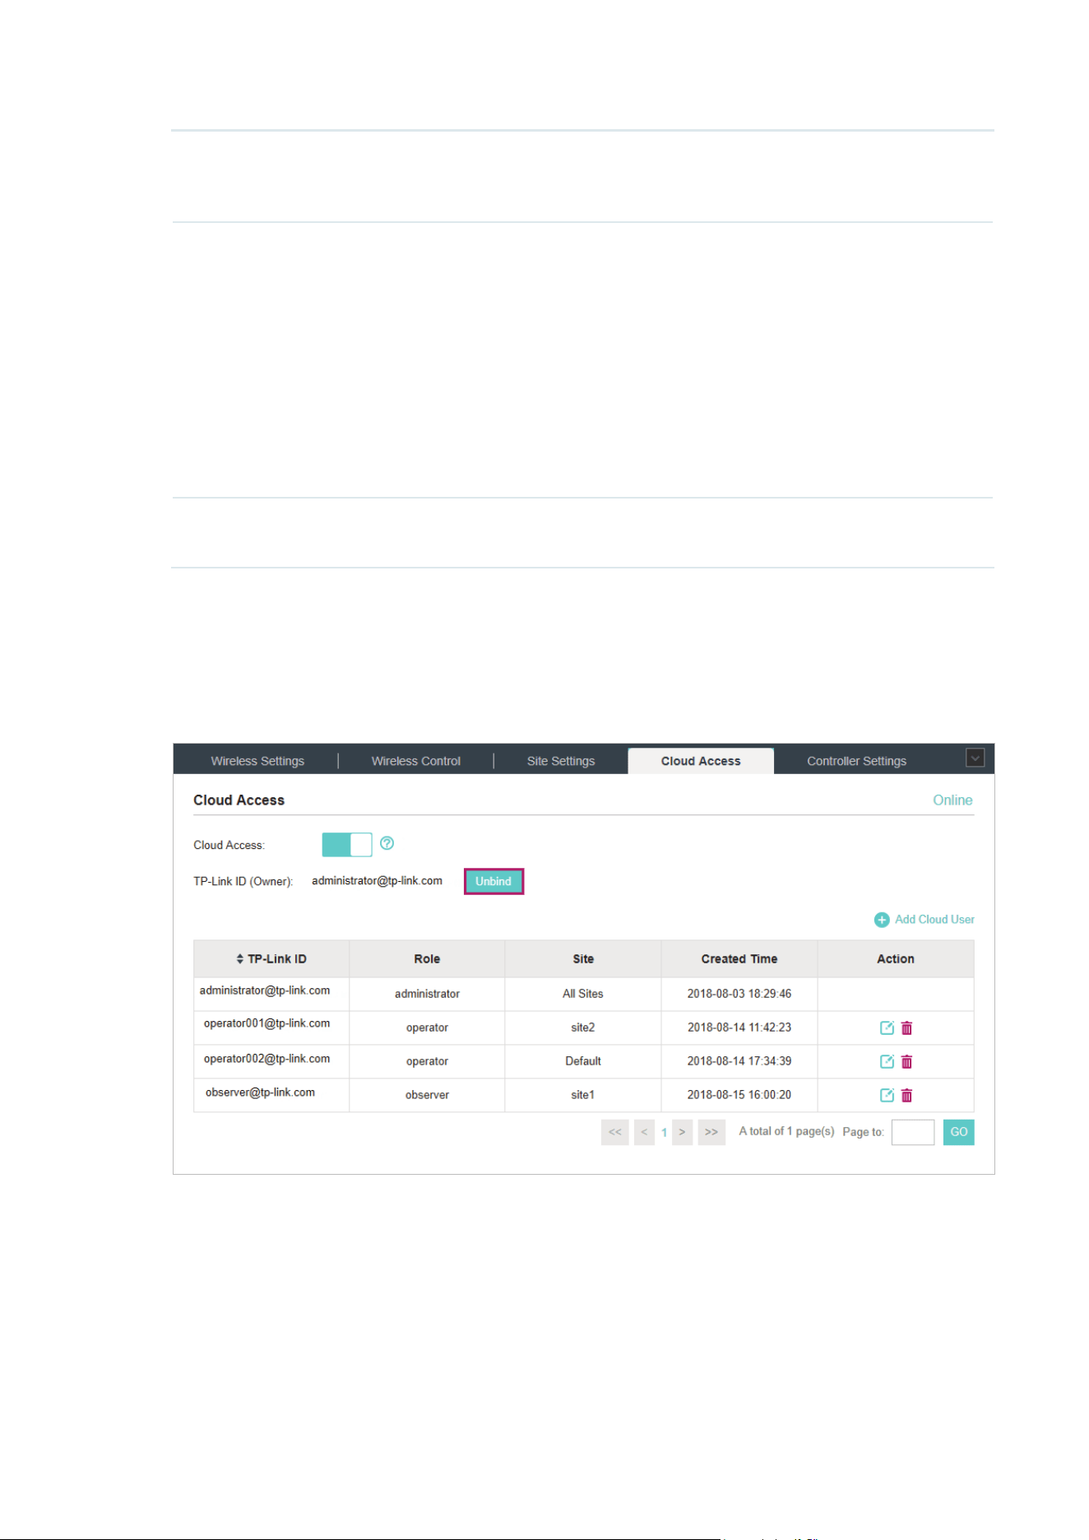Click the 2018-08-03 18:29:46 timestamp

pyautogui.click(x=739, y=994)
